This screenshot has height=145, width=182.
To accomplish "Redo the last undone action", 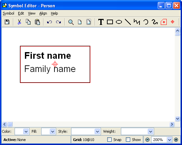I will pyautogui.click(x=58, y=22).
